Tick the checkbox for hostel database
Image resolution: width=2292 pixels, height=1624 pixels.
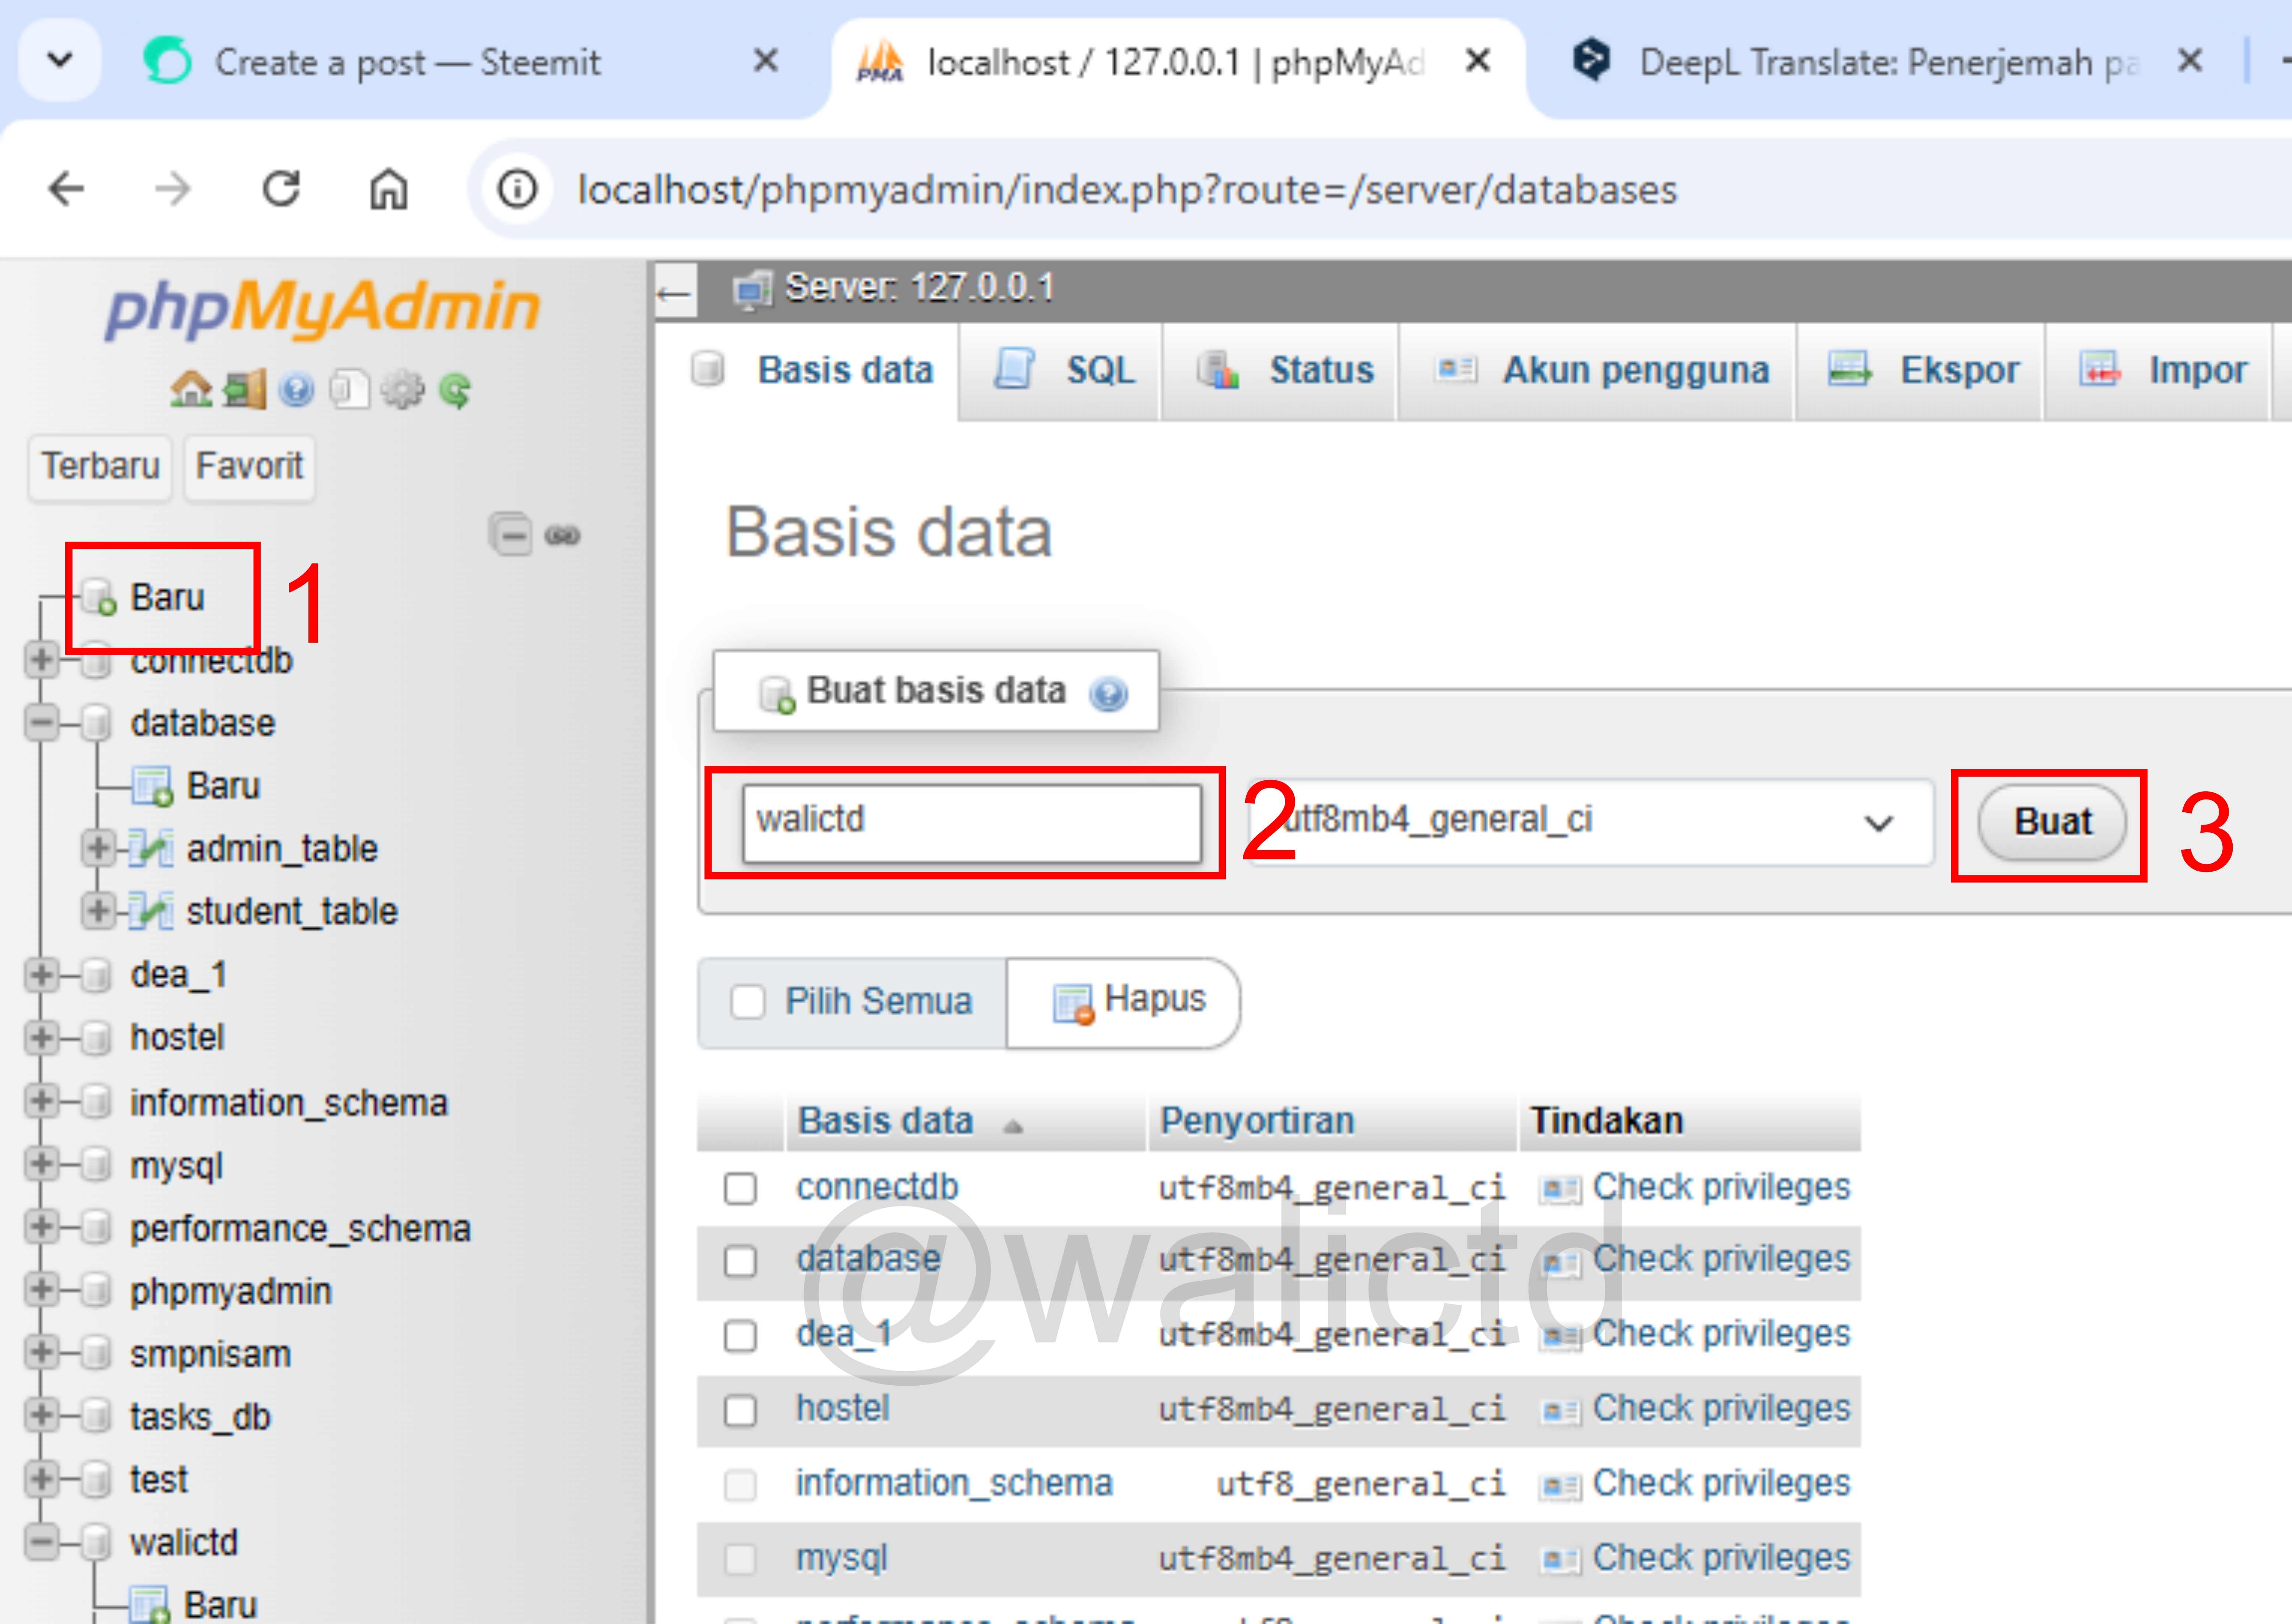point(740,1410)
